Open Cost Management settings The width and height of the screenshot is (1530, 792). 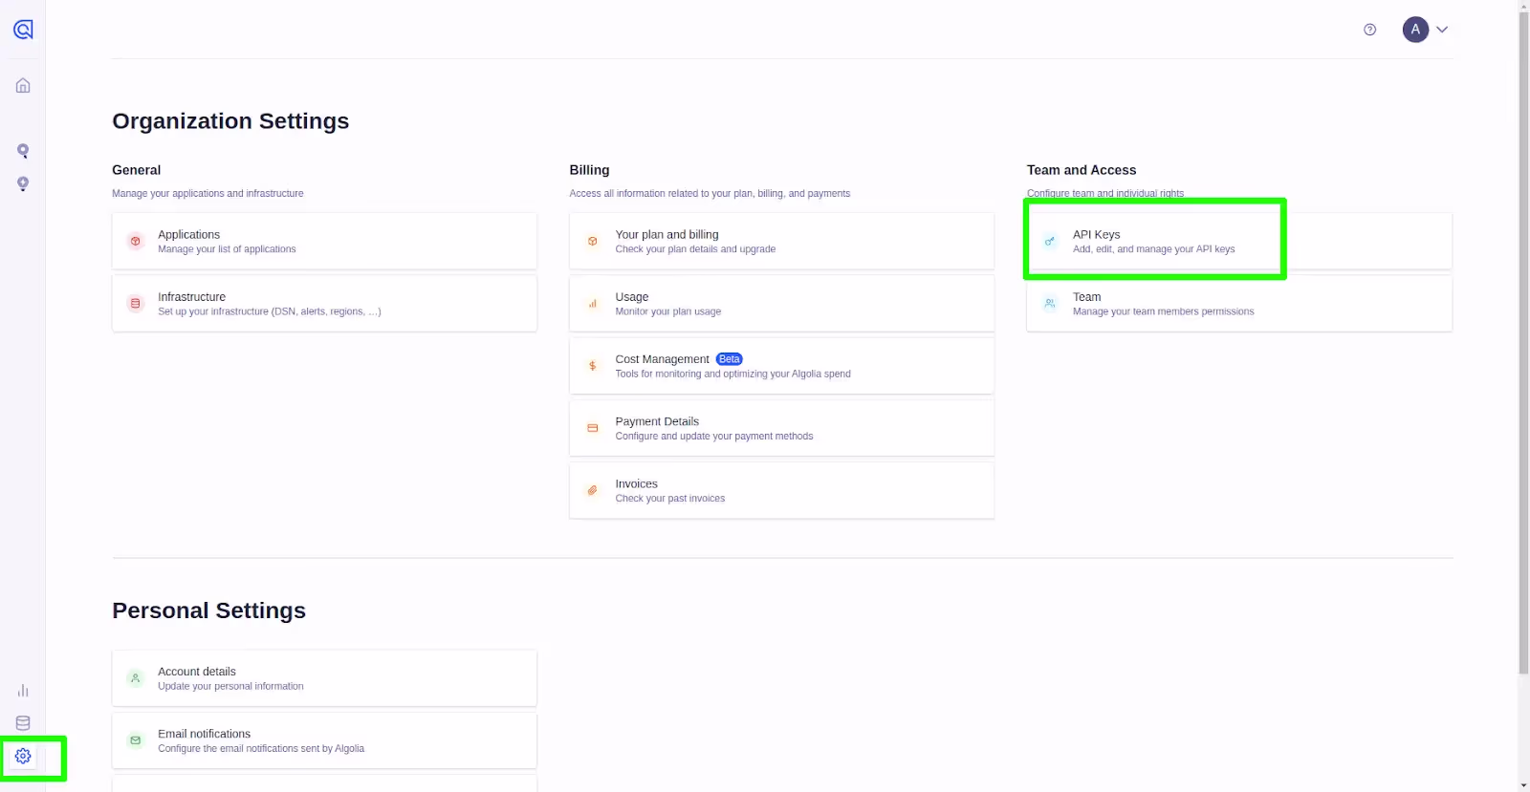pos(781,366)
